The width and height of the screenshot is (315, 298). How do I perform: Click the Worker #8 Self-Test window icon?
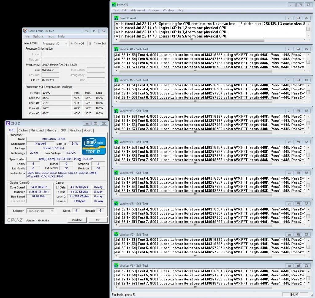pos(116,265)
